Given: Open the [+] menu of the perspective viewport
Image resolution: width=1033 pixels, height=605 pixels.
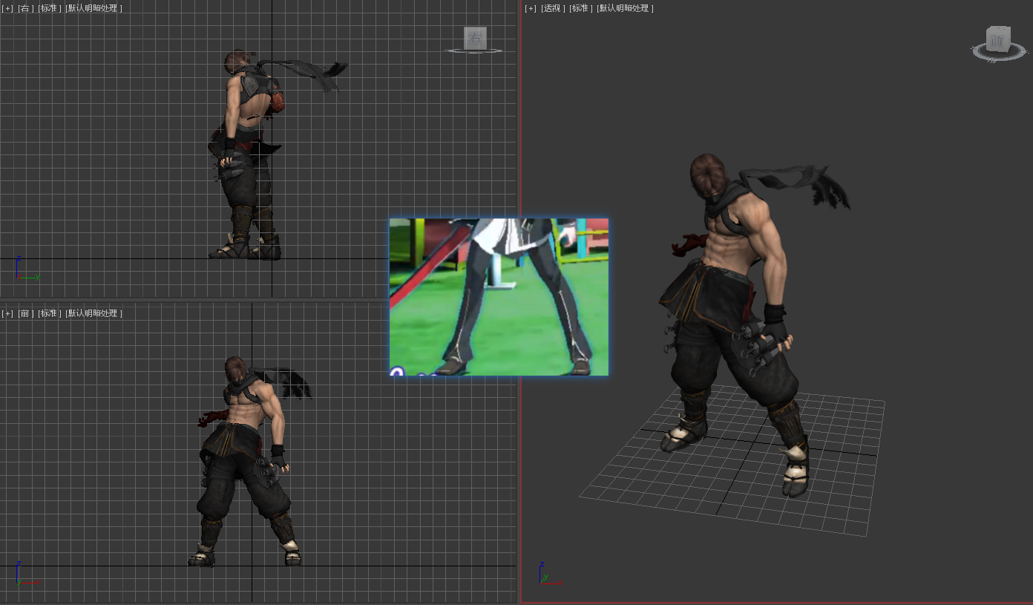Looking at the screenshot, I should pyautogui.click(x=531, y=8).
